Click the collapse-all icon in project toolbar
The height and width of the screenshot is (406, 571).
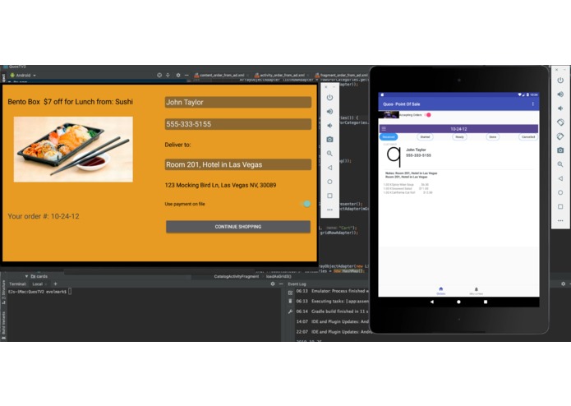point(168,75)
